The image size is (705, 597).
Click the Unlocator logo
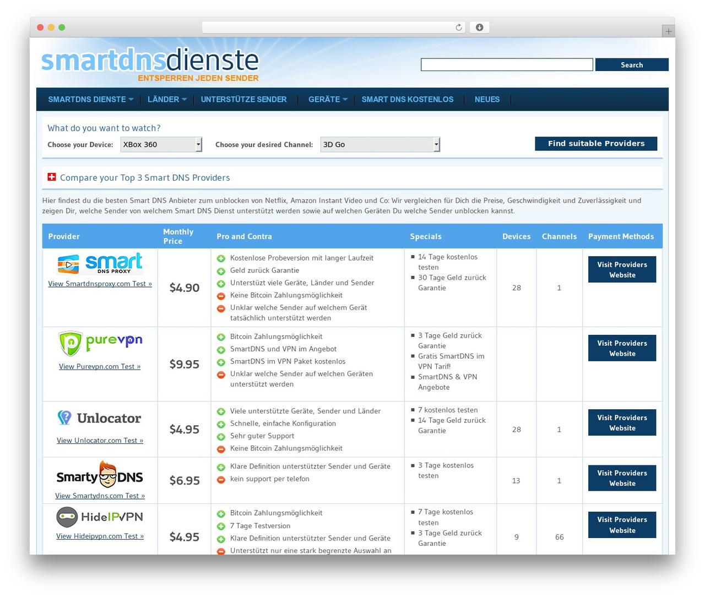100,418
